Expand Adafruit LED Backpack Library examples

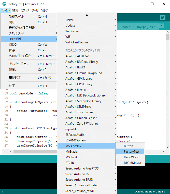tap(87, 95)
